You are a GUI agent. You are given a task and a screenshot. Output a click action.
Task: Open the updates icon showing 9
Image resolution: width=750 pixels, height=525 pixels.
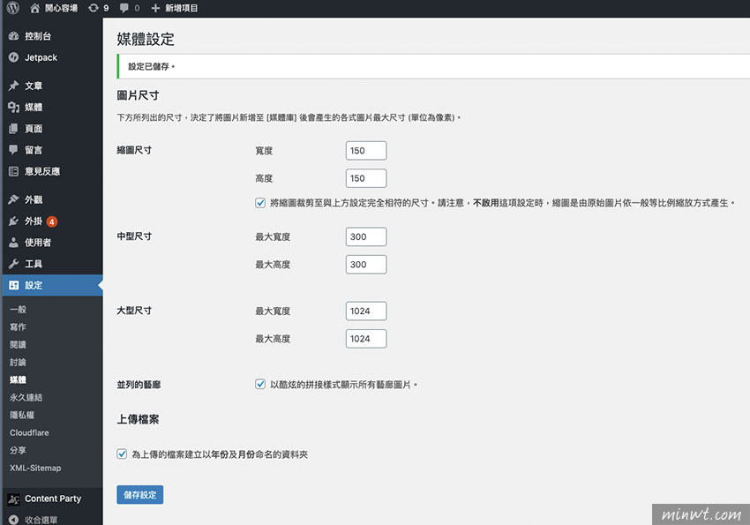(94, 8)
